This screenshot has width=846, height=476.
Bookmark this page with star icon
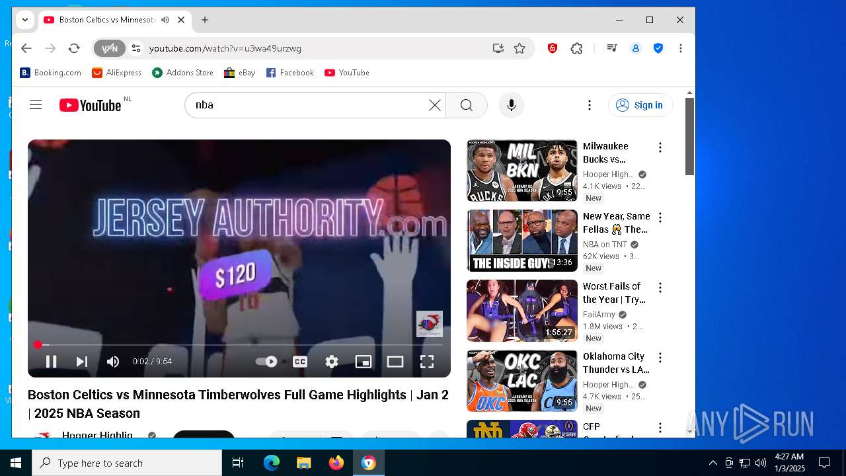(x=519, y=48)
